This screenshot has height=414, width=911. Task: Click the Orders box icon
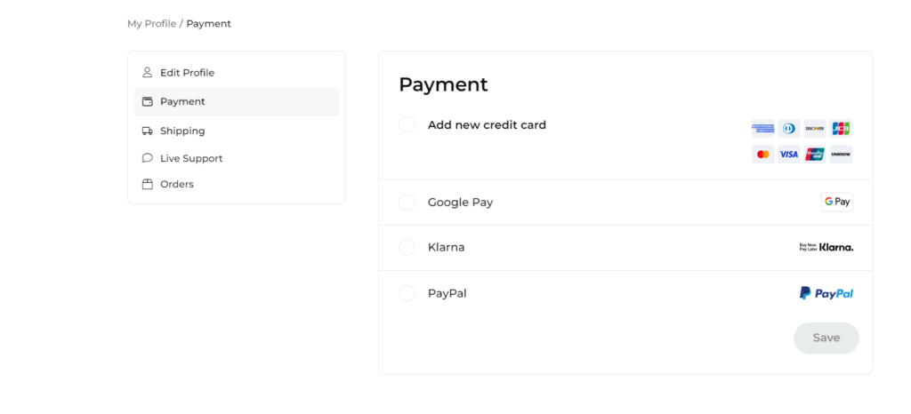[x=148, y=185]
